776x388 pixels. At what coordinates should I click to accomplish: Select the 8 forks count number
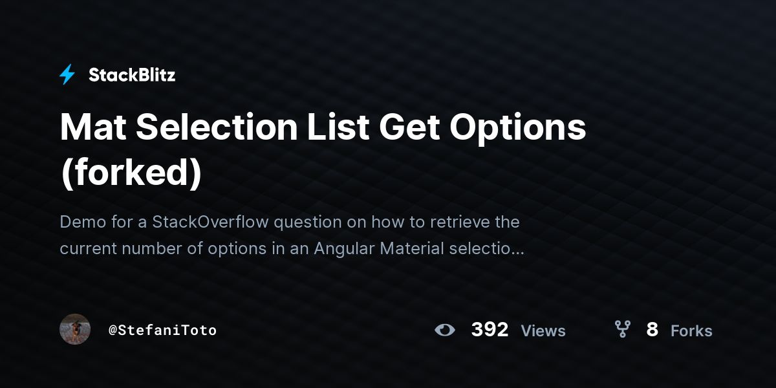point(652,330)
